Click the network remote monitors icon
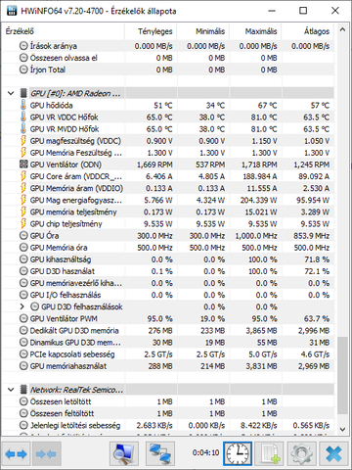The height and width of the screenshot is (470, 352). (160, 453)
